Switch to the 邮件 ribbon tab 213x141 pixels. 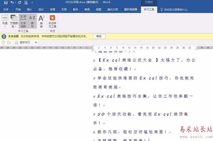[x=76, y=9]
